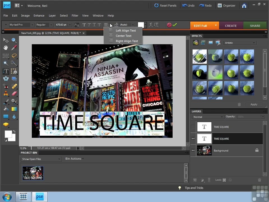Viewport: 269px width, 202px height.
Task: Select the Quick Selection tool
Action: (14, 63)
